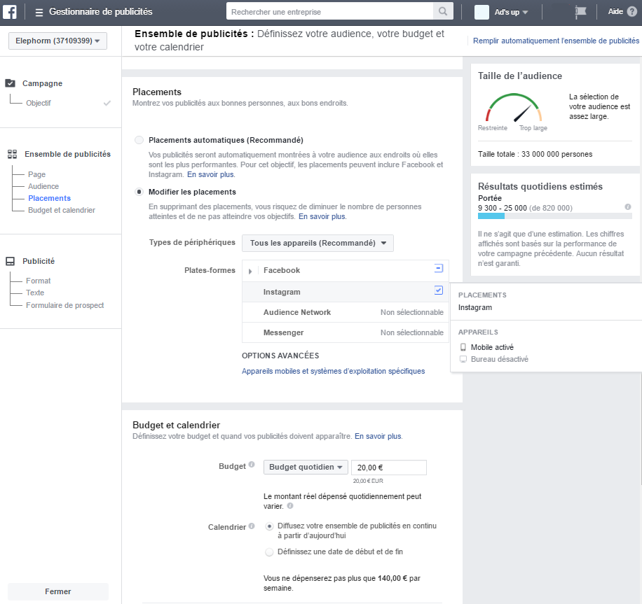The height and width of the screenshot is (604, 642).
Task: Go to Audience section in sidebar
Action: click(43, 186)
